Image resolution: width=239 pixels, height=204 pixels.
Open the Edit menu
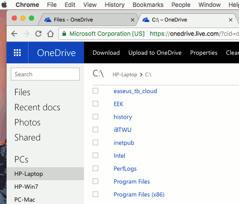70,5
